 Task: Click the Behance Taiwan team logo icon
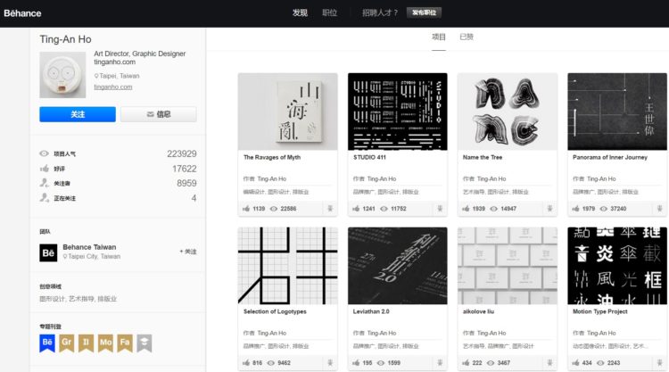tap(48, 252)
